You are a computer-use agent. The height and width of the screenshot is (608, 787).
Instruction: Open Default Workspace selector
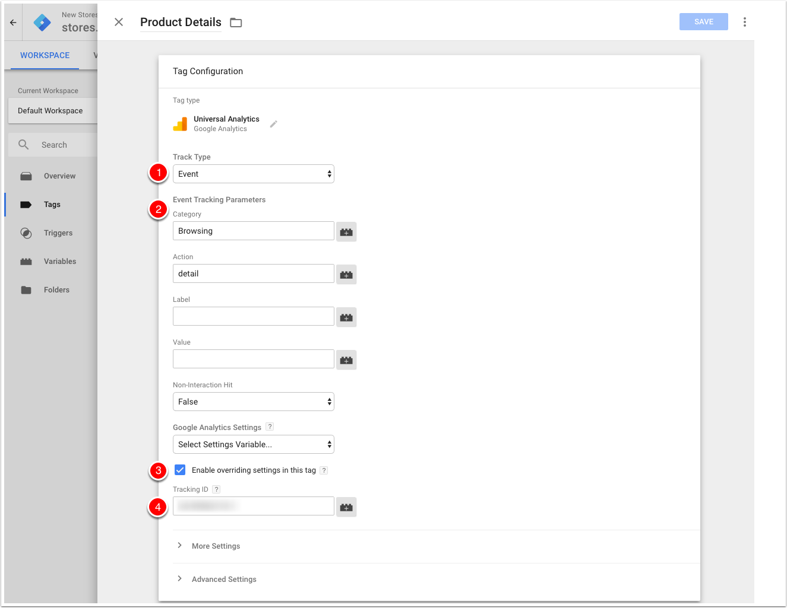[x=52, y=111]
